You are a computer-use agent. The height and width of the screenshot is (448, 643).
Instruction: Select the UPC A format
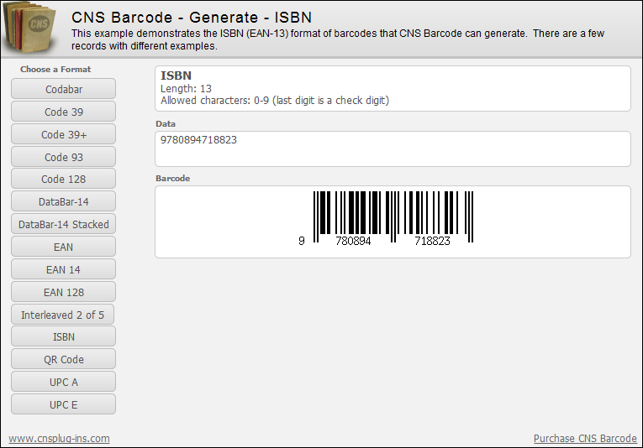click(x=64, y=382)
